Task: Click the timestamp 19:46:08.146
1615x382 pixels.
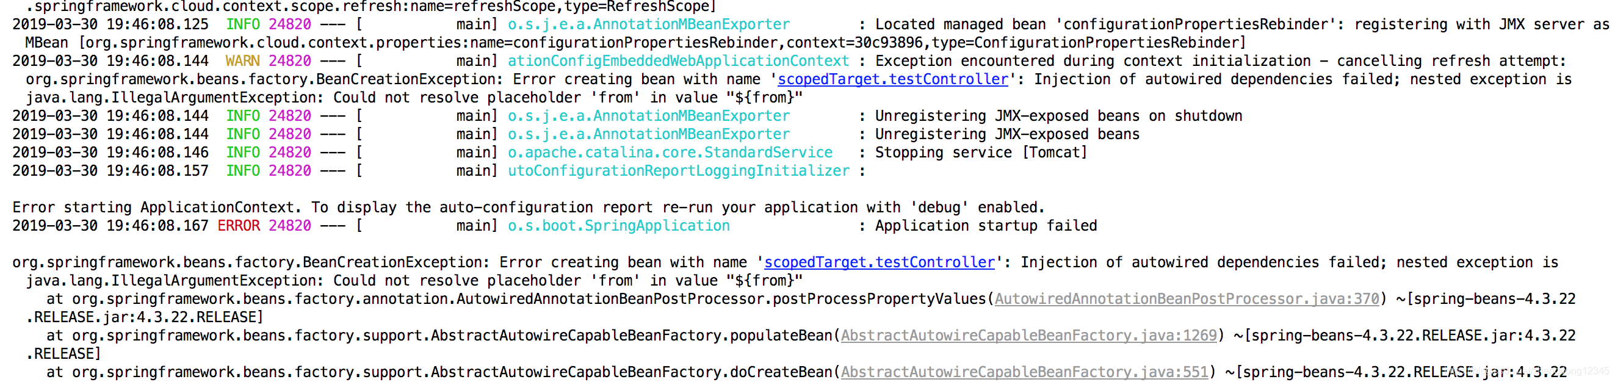Action: [157, 153]
